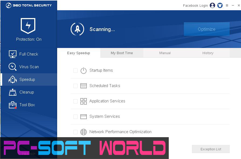Select the Full Check sidebar icon
The width and height of the screenshot is (241, 159).
coord(12,54)
